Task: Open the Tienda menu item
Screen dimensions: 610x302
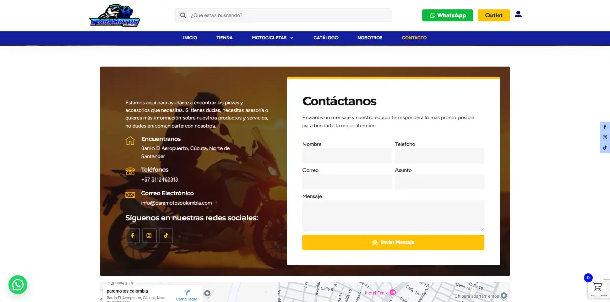Action: pyautogui.click(x=224, y=38)
